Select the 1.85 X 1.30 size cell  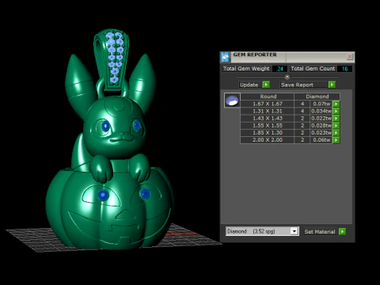pos(268,133)
